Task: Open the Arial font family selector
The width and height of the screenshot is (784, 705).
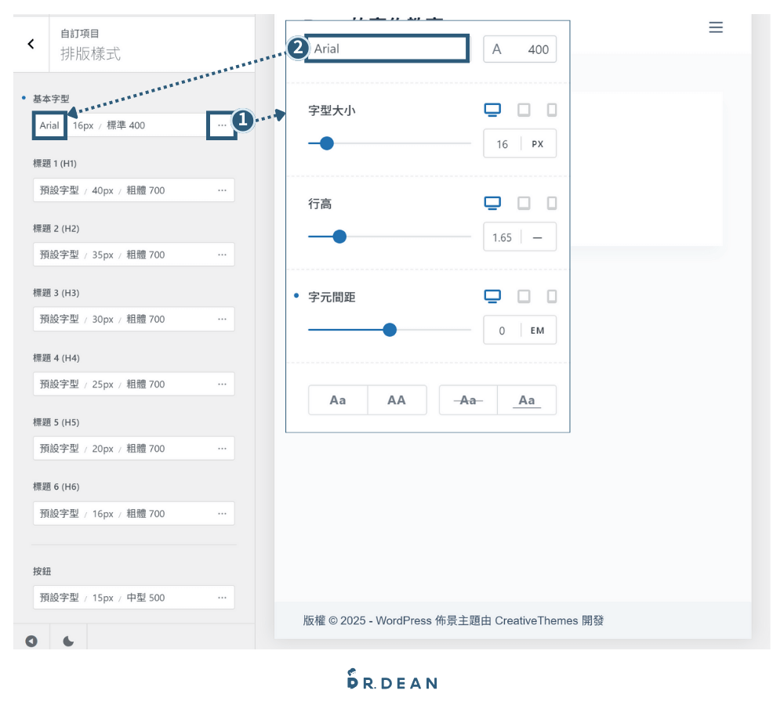Action: click(387, 49)
